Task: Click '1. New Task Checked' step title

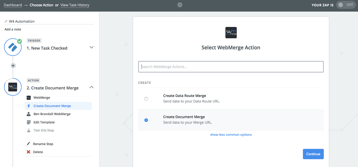Action: [x=47, y=48]
